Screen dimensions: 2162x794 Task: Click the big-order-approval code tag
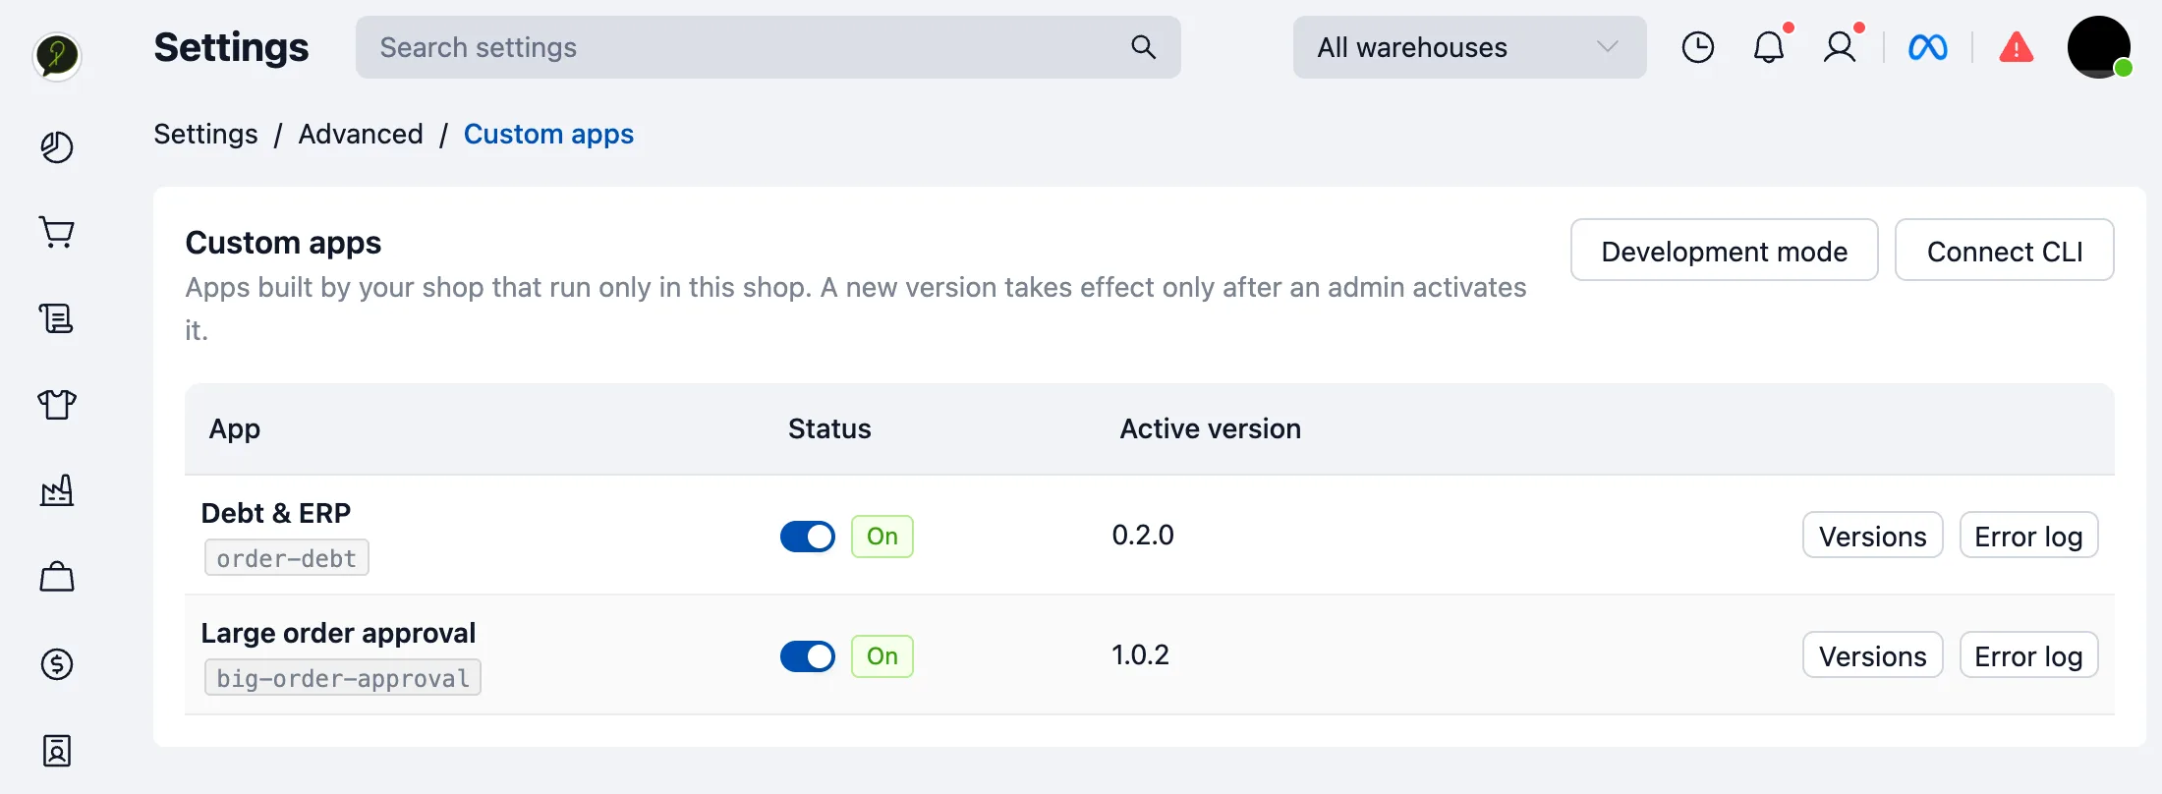[343, 677]
